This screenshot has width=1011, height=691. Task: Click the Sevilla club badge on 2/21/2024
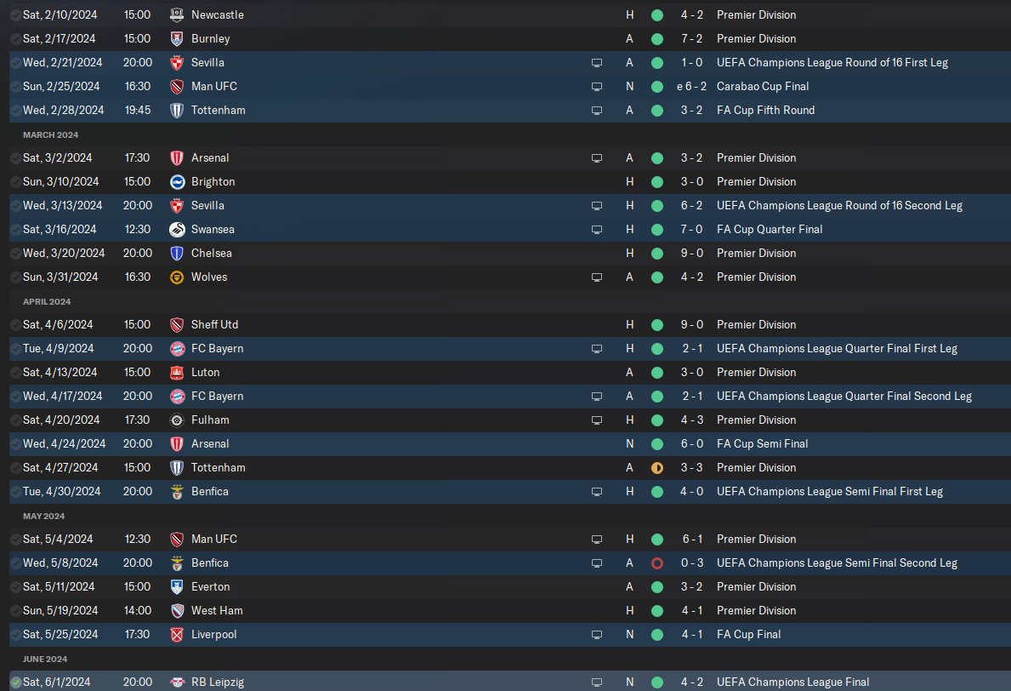pos(177,63)
